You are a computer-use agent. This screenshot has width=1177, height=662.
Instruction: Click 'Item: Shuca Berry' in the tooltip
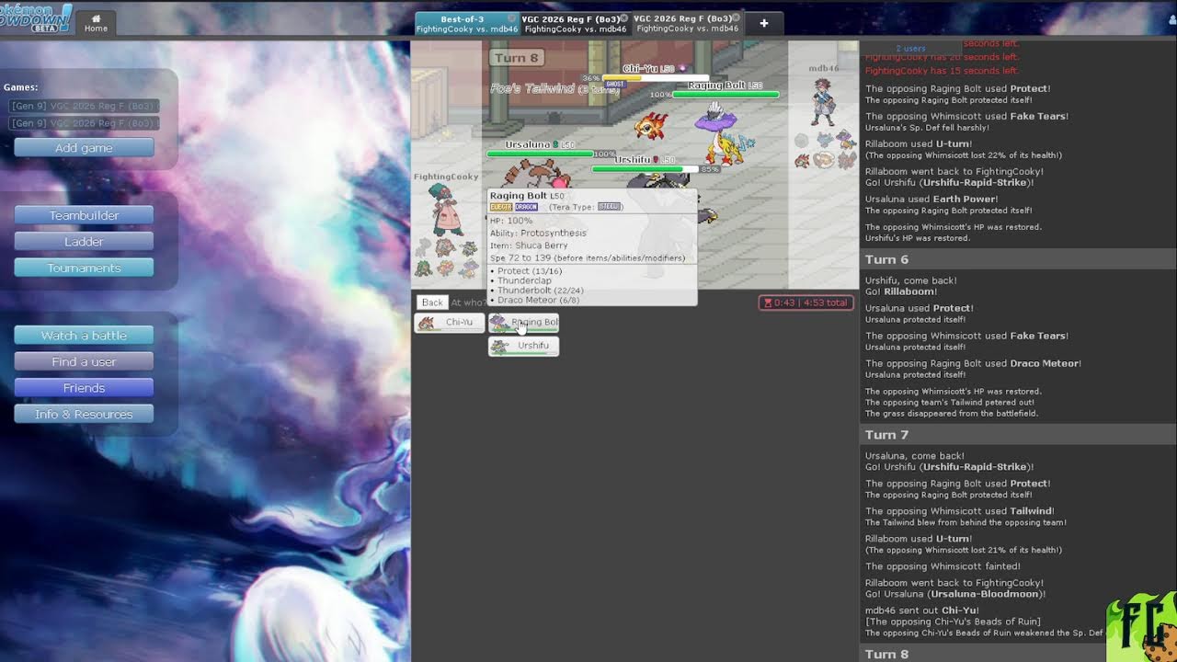[529, 245]
